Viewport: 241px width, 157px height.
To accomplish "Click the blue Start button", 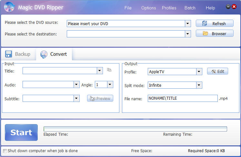I will (21, 132).
